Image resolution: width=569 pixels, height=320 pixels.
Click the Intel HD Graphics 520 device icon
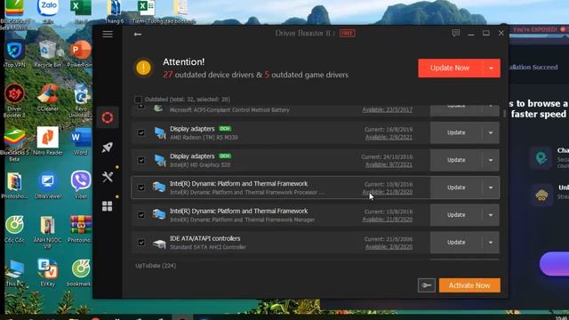click(159, 160)
